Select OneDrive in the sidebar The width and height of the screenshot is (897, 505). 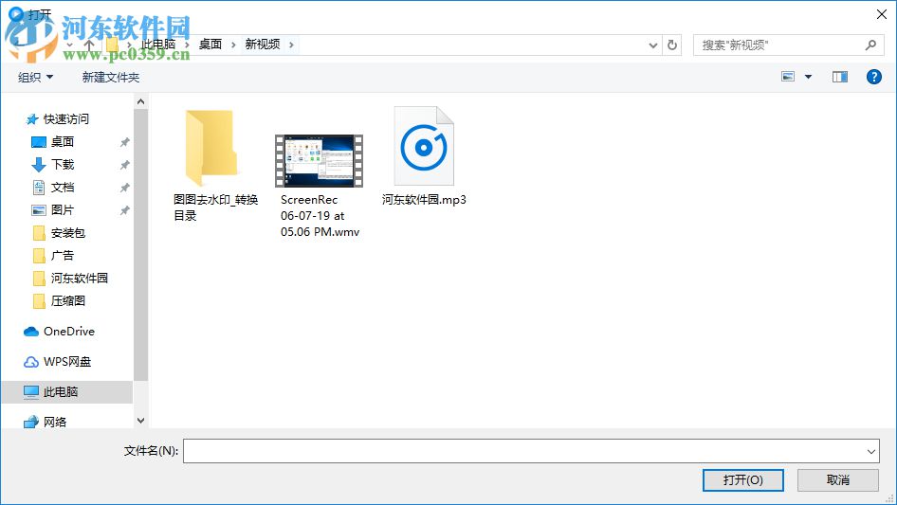pyautogui.click(x=68, y=331)
